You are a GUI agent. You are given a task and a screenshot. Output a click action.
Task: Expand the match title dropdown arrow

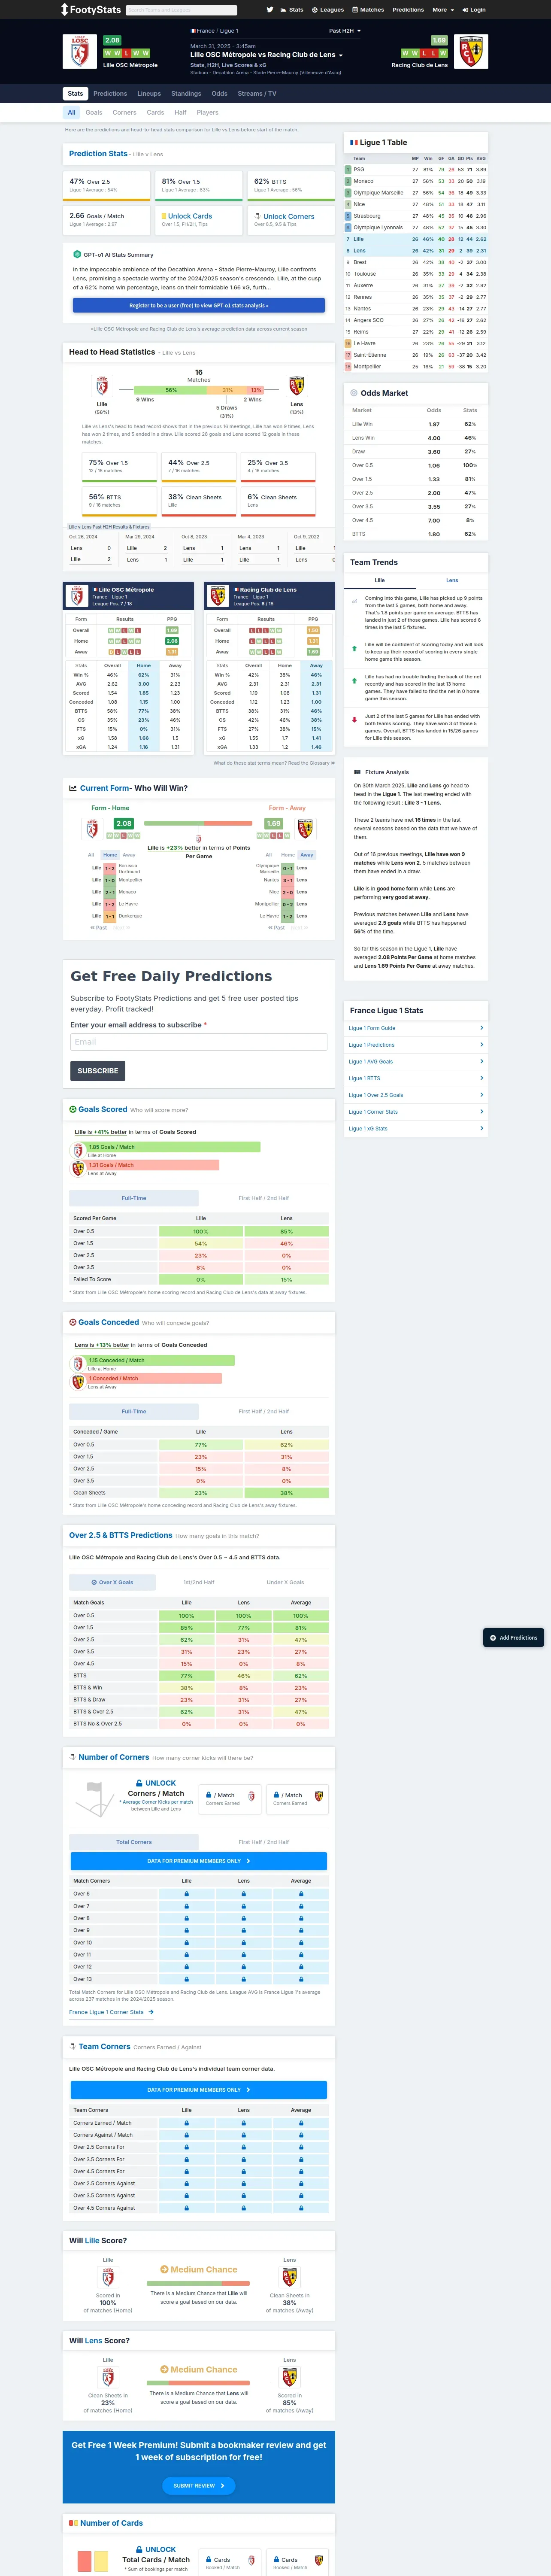pyautogui.click(x=341, y=56)
